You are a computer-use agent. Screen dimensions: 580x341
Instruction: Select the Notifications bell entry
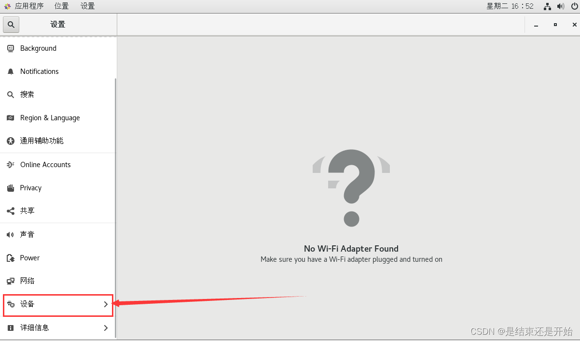[x=58, y=71]
